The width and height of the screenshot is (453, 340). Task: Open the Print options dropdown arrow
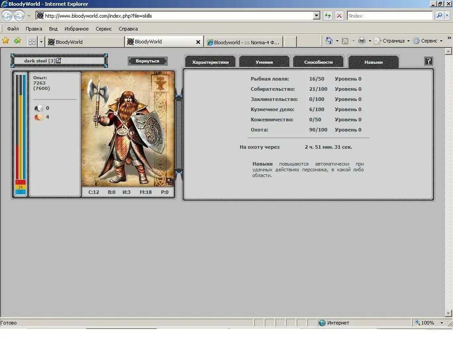[x=370, y=41]
